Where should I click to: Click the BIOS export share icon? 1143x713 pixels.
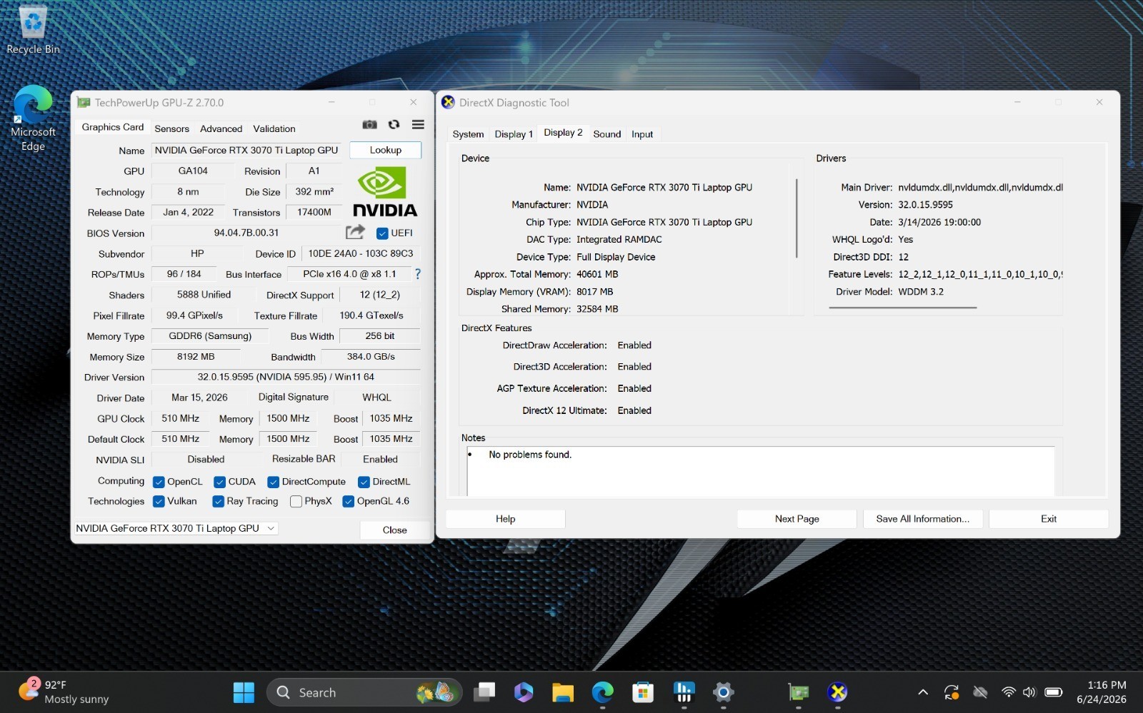point(355,232)
